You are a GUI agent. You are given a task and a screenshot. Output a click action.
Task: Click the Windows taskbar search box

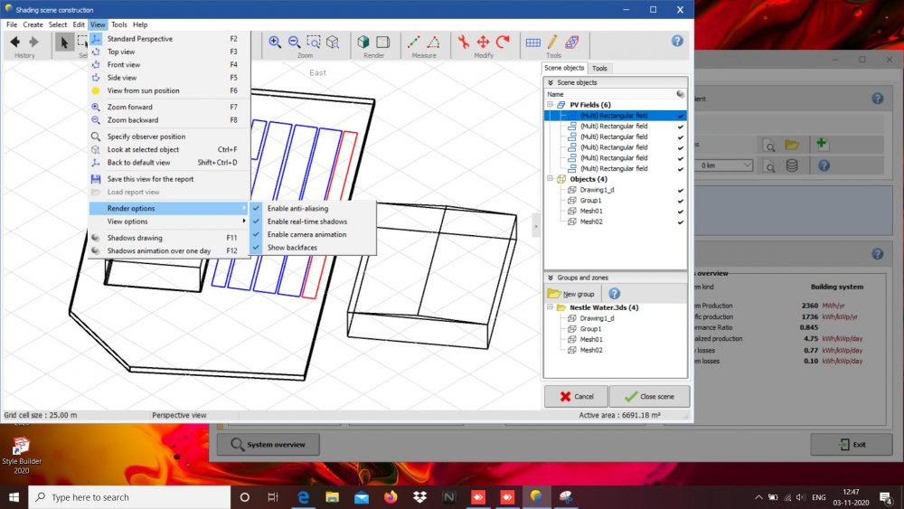point(127,497)
